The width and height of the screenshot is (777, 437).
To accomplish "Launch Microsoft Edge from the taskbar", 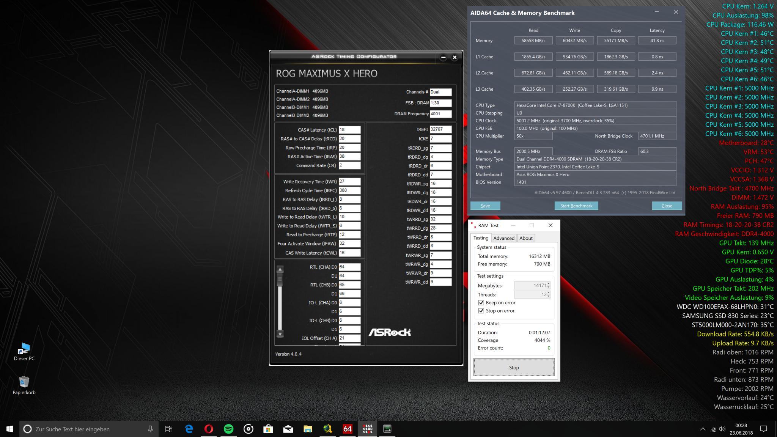I will 189,429.
